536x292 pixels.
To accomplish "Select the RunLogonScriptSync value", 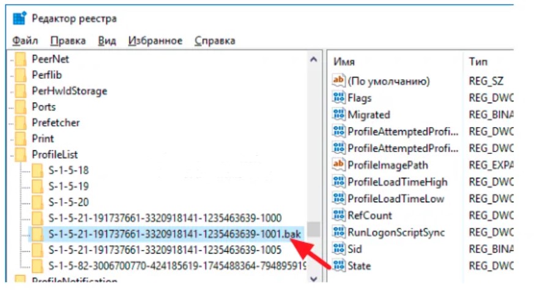I will pos(396,232).
